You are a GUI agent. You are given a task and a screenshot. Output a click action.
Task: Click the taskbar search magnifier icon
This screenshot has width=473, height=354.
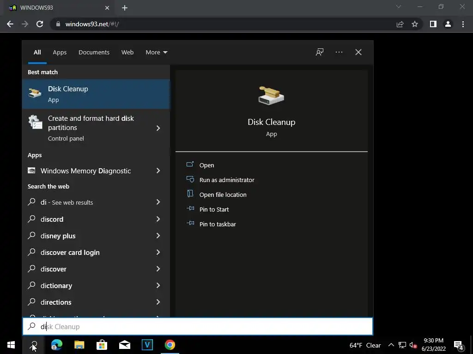point(34,345)
